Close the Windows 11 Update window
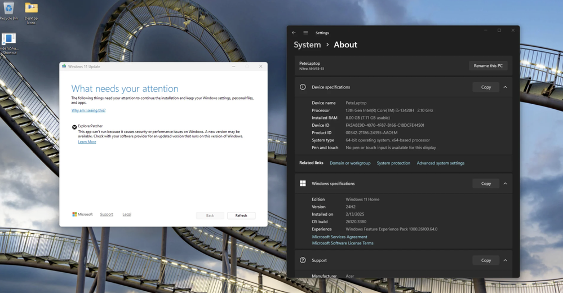 tap(261, 66)
